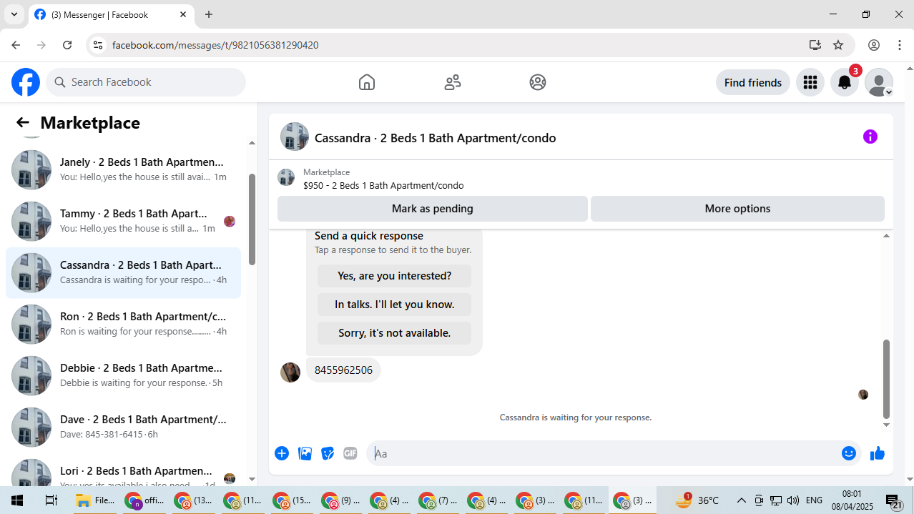Click Mark as pending button
This screenshot has height=514, width=914.
433,209
